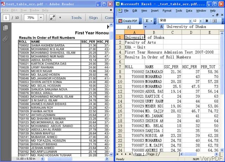Open the File menu in Adobe Reader

(5, 10)
